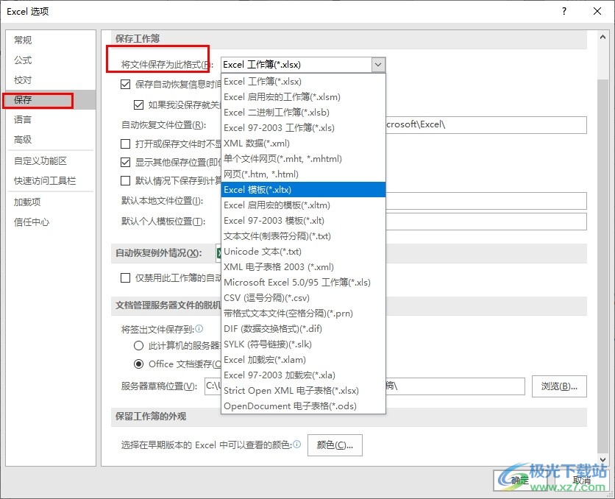Image resolution: width=615 pixels, height=499 pixels.
Task: Toggle 保存自动恢复信息时间间隔 checkbox
Action: 126,85
